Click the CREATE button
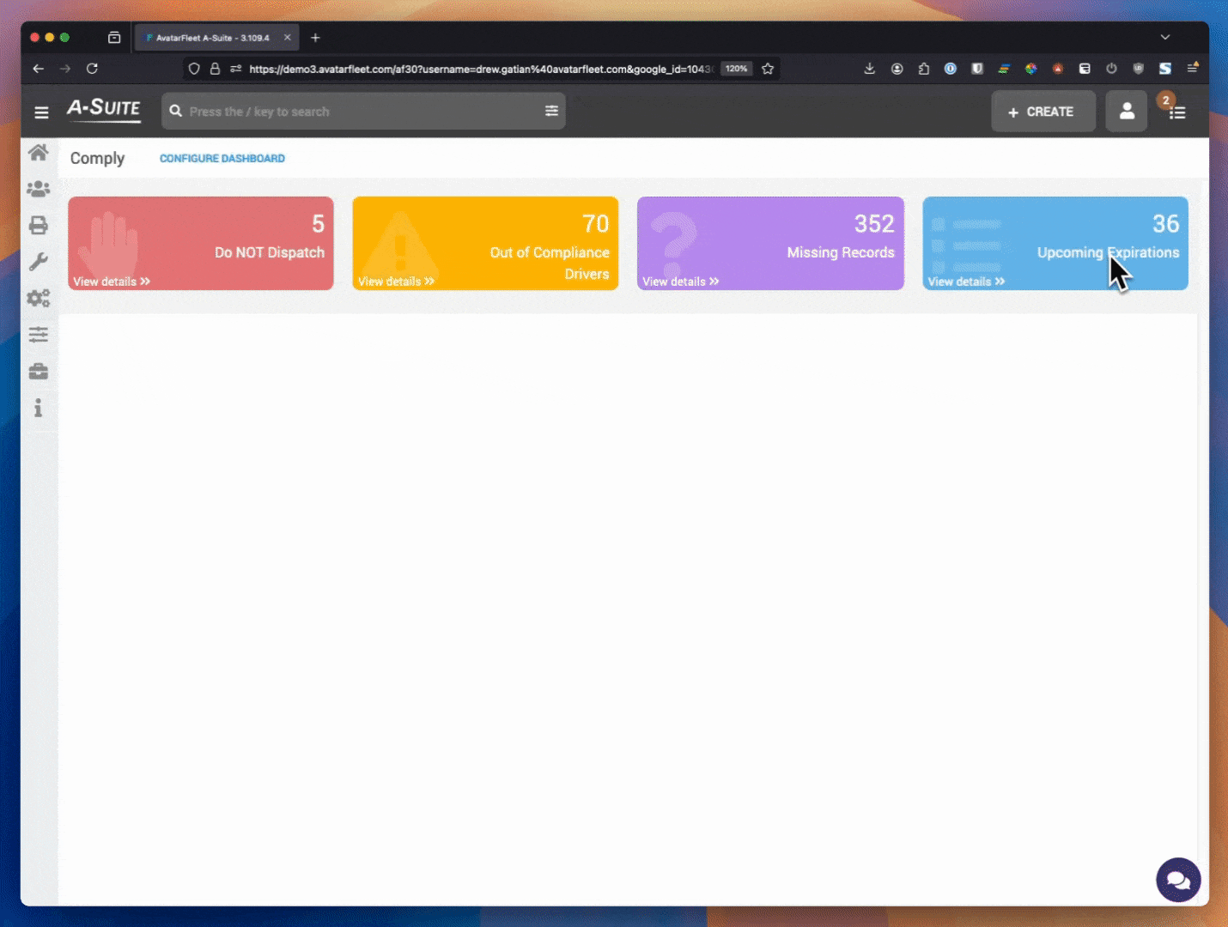This screenshot has height=927, width=1228. [1043, 111]
